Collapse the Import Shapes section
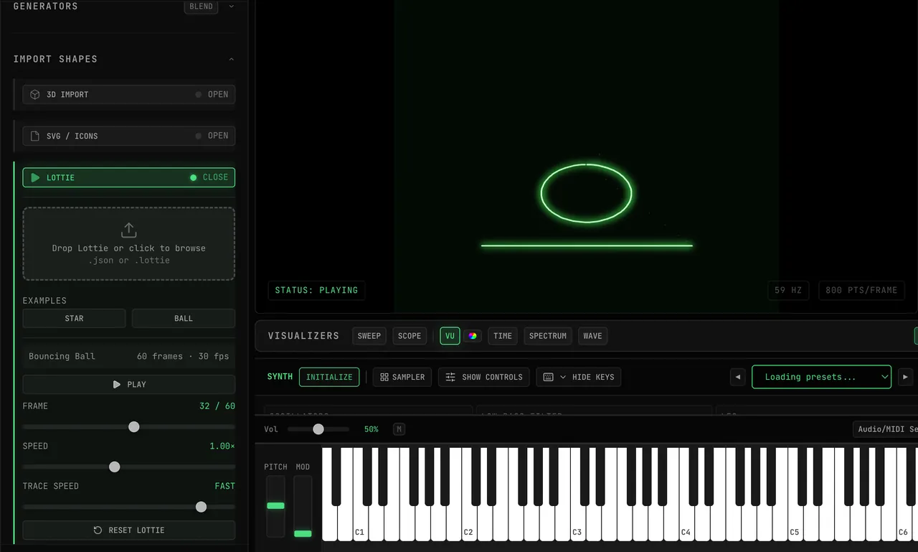 231,59
